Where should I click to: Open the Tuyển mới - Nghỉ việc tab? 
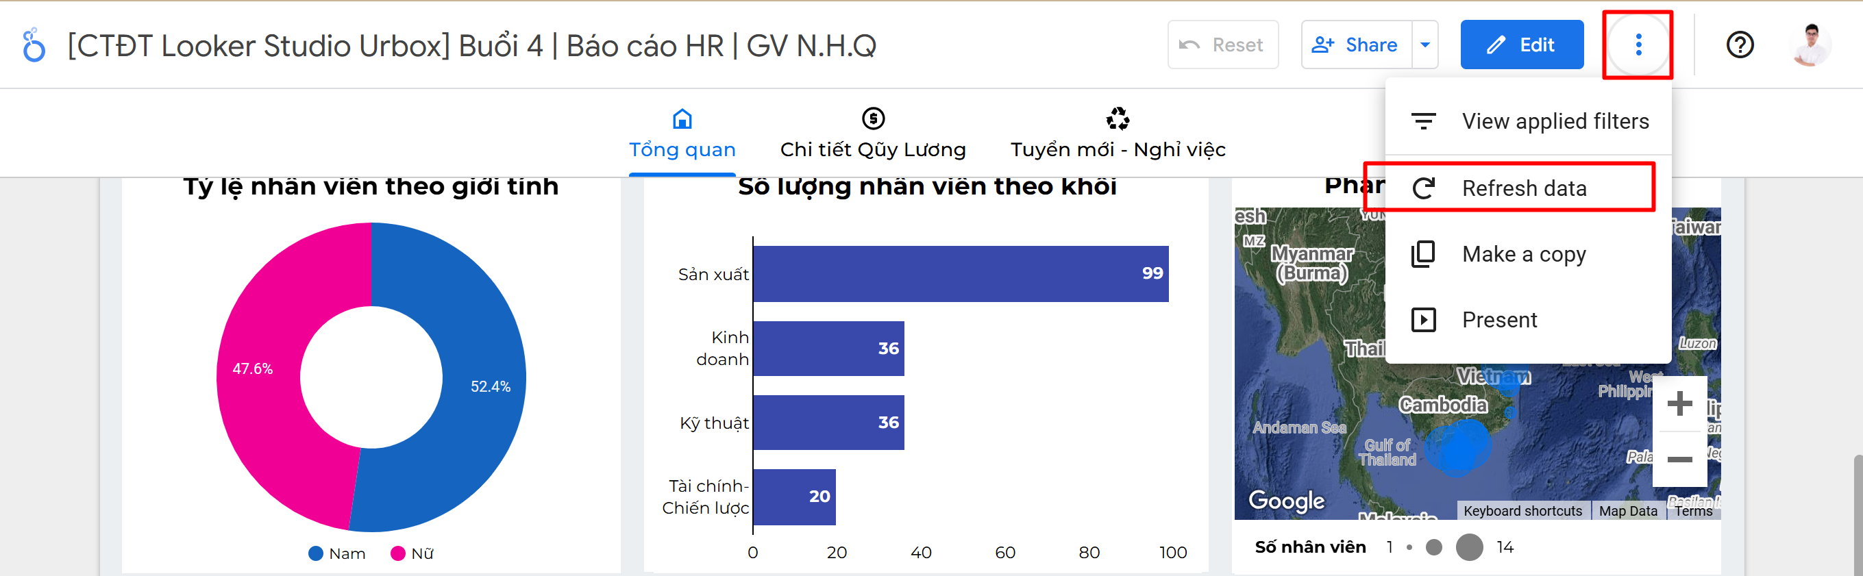point(1118,134)
